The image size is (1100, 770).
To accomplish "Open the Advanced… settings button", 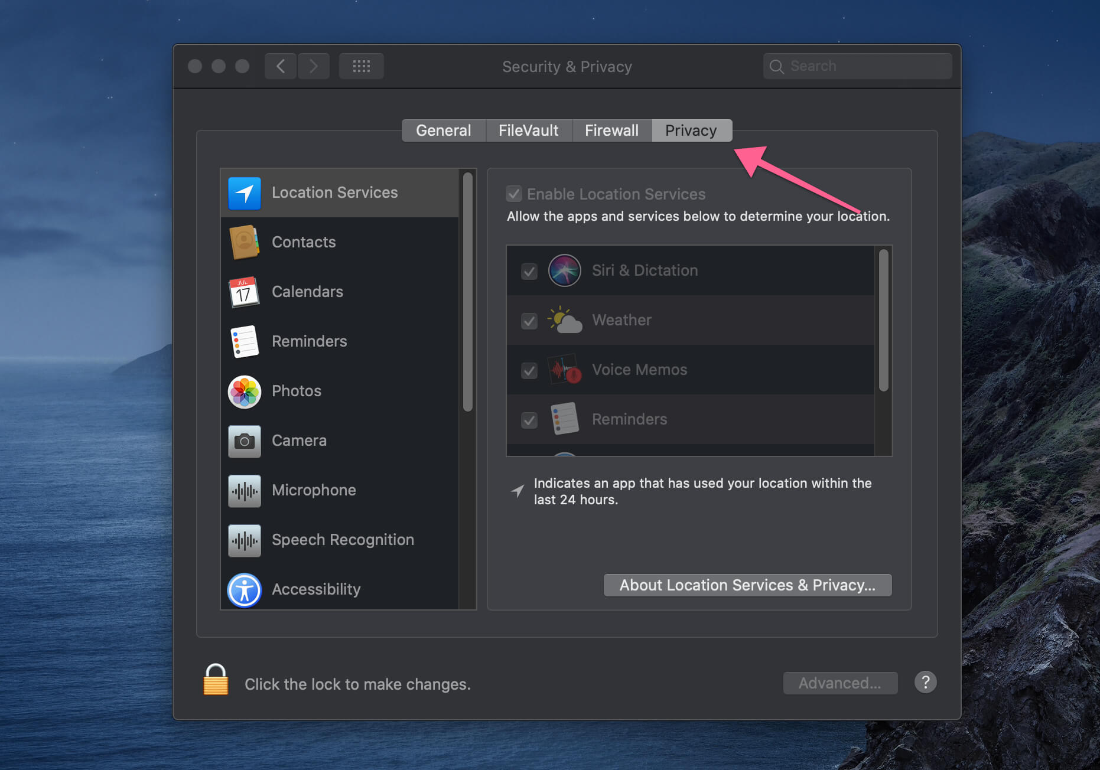I will tap(840, 683).
